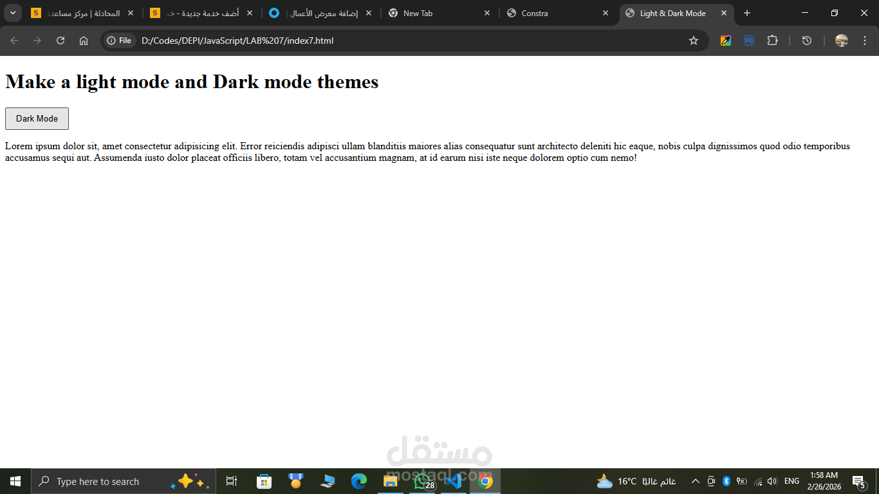Open the ColorZilla color picker extension

[x=725, y=40]
